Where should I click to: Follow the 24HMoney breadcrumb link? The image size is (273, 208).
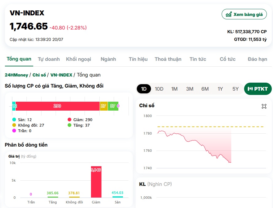point(16,75)
